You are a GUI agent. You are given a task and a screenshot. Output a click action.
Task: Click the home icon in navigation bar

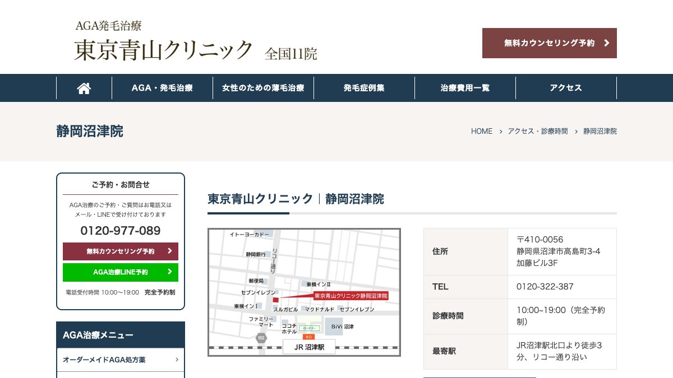pyautogui.click(x=84, y=88)
